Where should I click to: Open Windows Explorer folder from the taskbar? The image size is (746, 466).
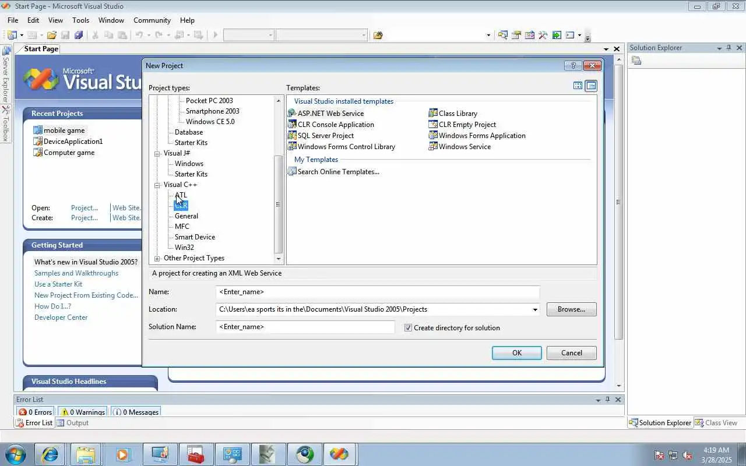click(x=86, y=454)
